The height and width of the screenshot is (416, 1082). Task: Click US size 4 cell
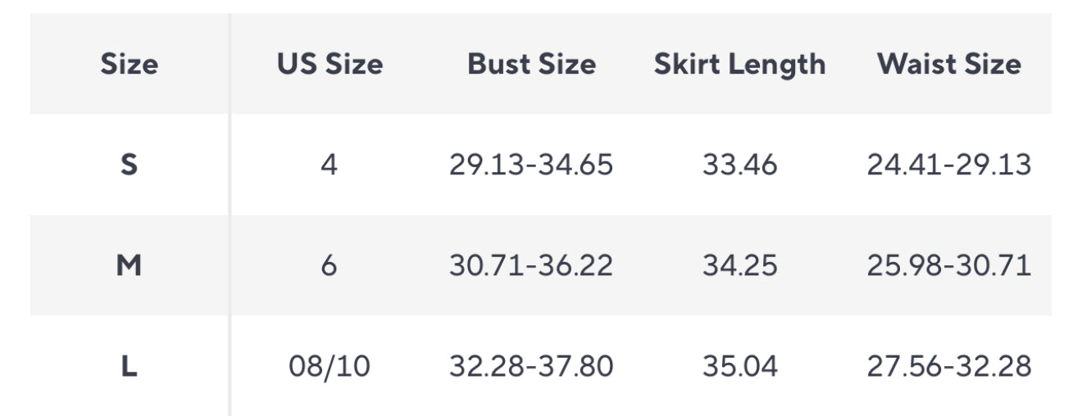pyautogui.click(x=330, y=165)
